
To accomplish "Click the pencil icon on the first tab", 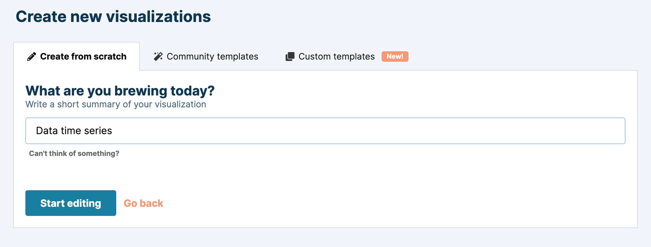I will click(x=32, y=57).
